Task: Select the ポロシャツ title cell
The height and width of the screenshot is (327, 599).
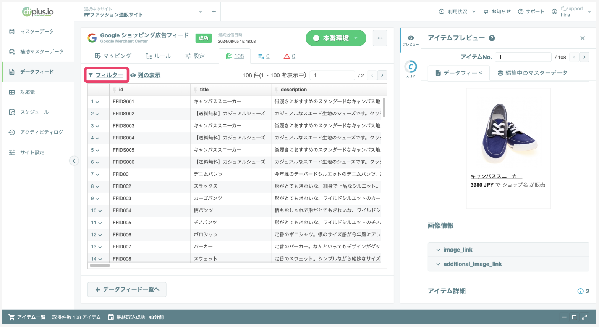Action: point(231,235)
